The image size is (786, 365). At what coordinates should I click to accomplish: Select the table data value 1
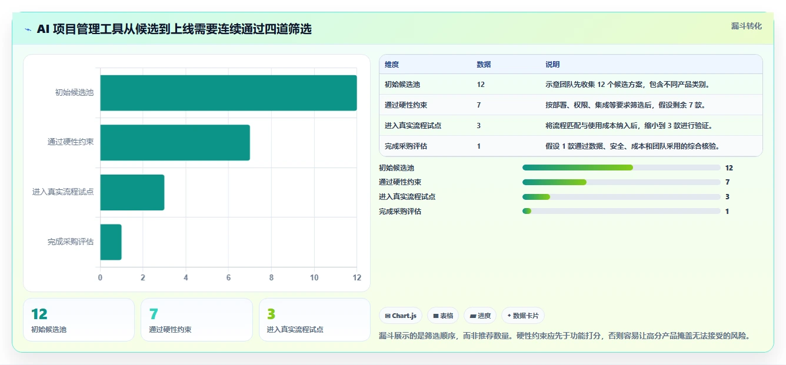(x=479, y=146)
